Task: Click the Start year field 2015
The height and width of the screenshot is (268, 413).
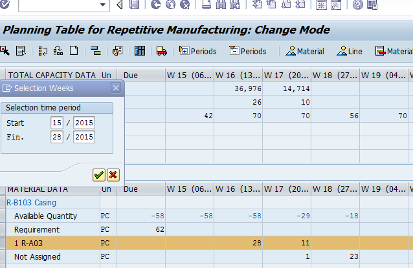Action: 84,123
